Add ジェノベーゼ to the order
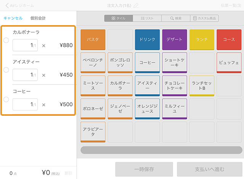The image size is (244, 179). 120,109
